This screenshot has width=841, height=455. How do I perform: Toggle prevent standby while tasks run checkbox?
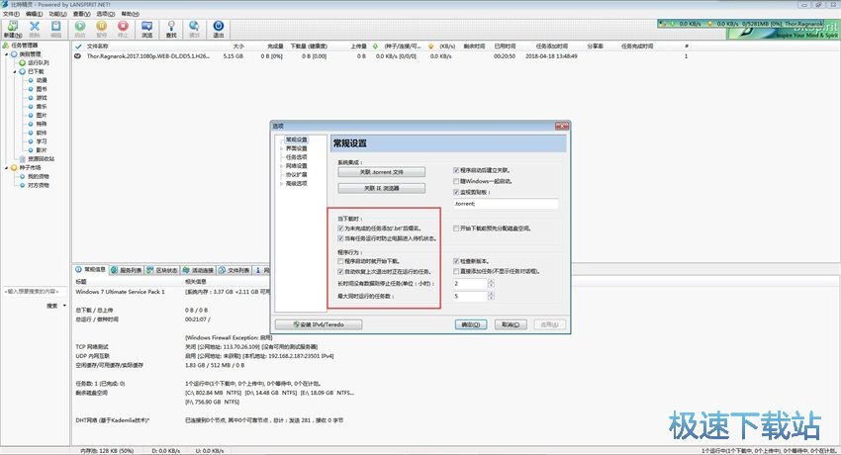click(x=340, y=238)
